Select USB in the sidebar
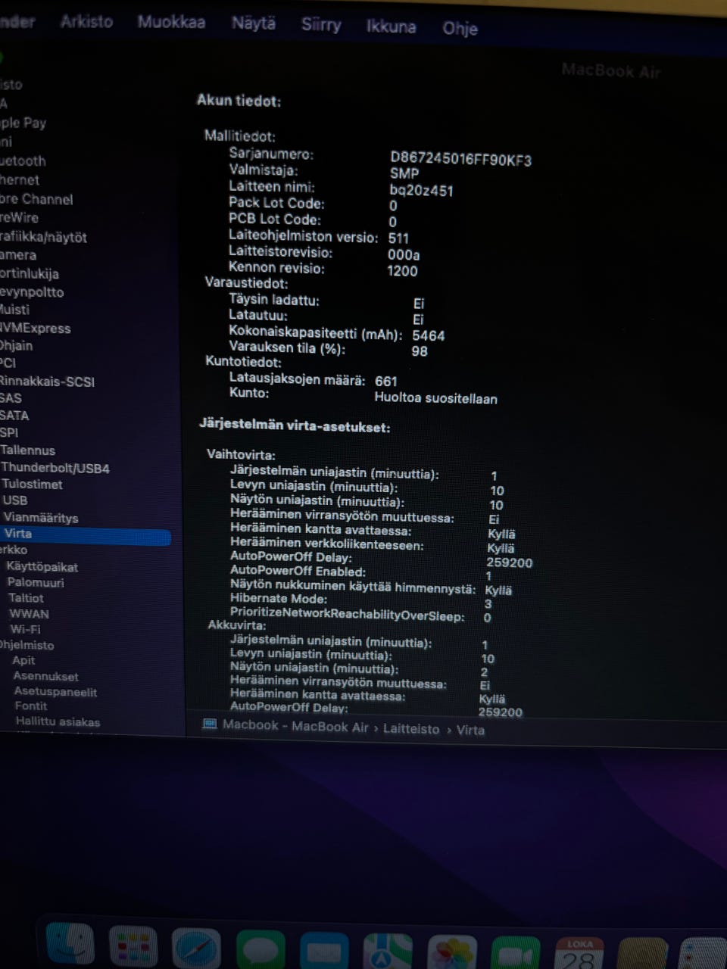Viewport: 727px width, 969px height. 15,500
